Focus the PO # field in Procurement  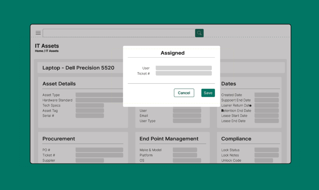point(99,150)
